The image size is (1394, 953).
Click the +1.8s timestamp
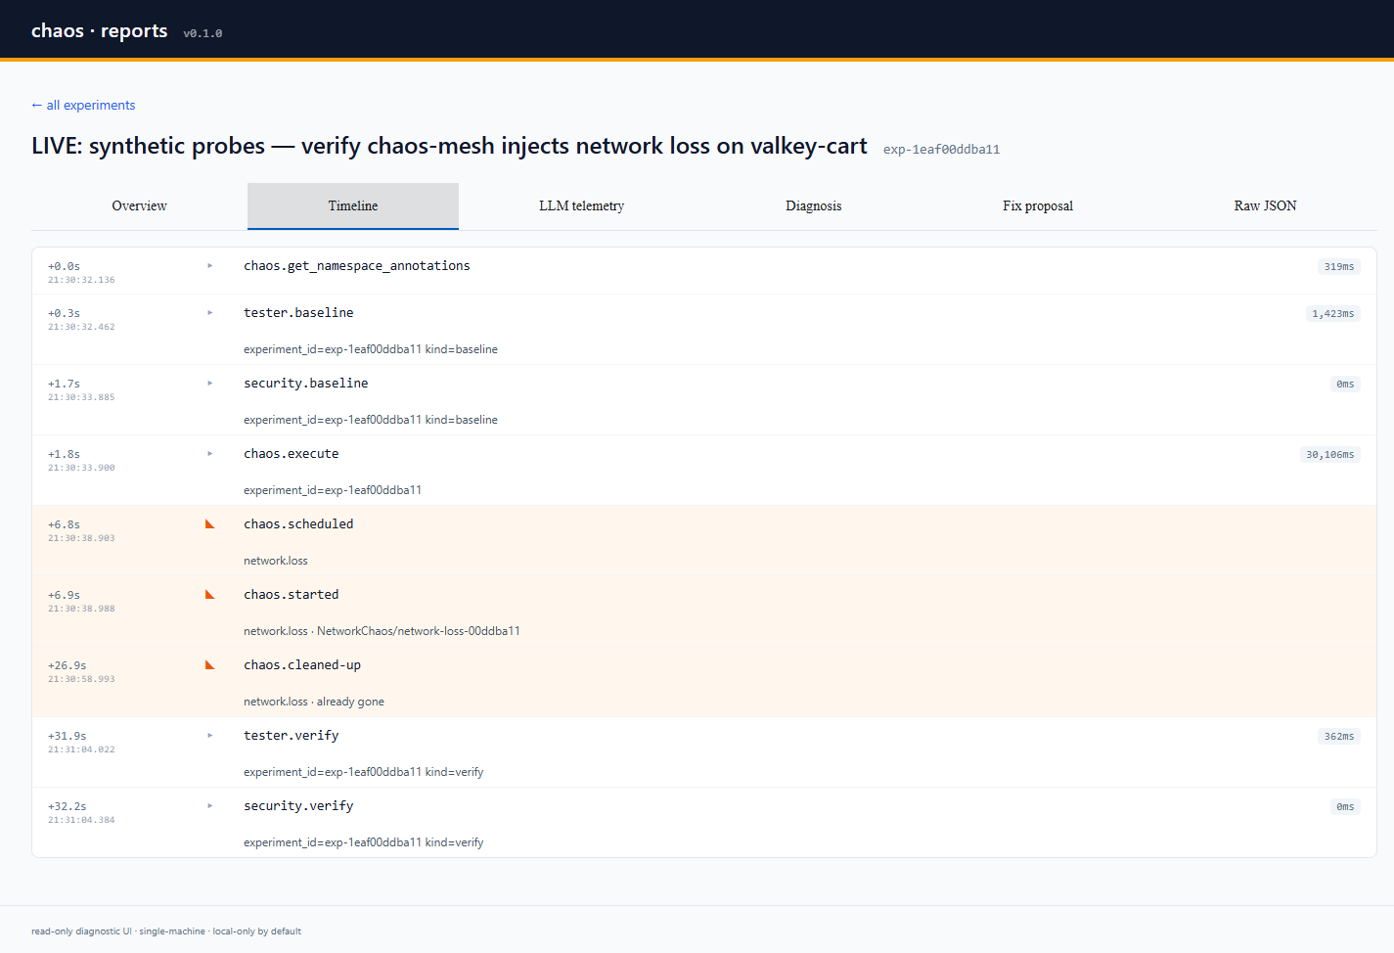point(65,454)
